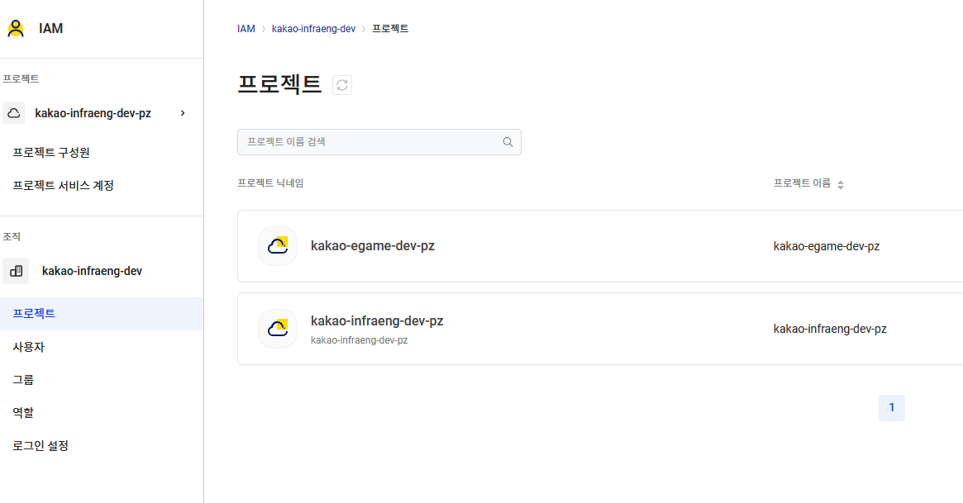
Task: Click the cloud icon of kakao-egame-dev-pz row
Action: pos(278,246)
